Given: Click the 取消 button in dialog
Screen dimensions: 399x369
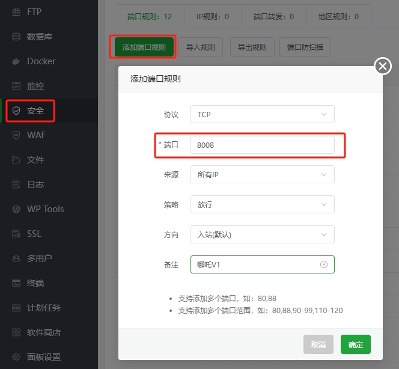Looking at the screenshot, I should point(318,344).
